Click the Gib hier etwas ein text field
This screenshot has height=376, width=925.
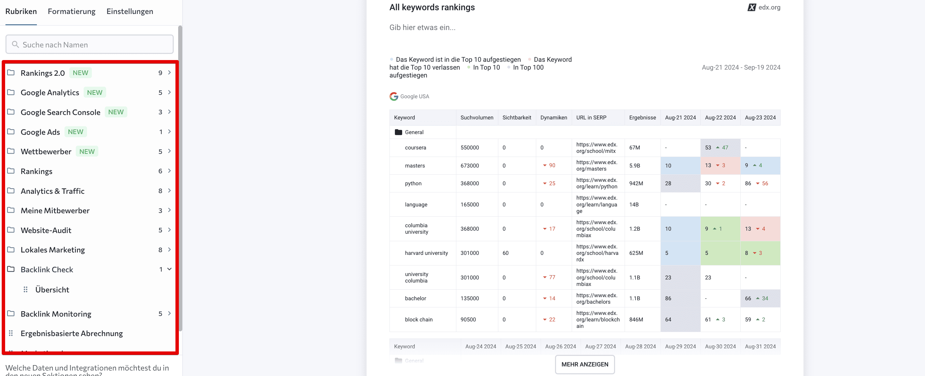(422, 27)
